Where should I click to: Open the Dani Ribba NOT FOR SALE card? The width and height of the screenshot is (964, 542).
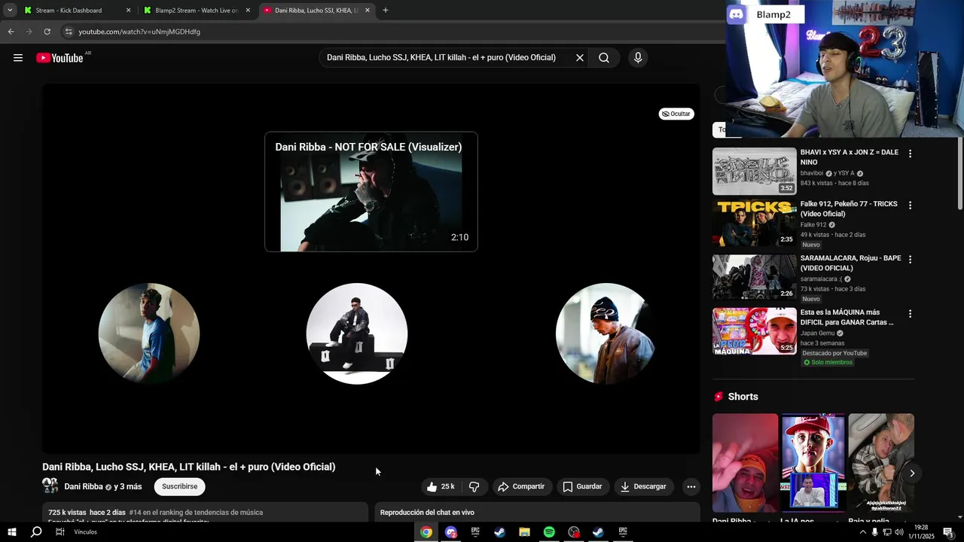pyautogui.click(x=371, y=192)
